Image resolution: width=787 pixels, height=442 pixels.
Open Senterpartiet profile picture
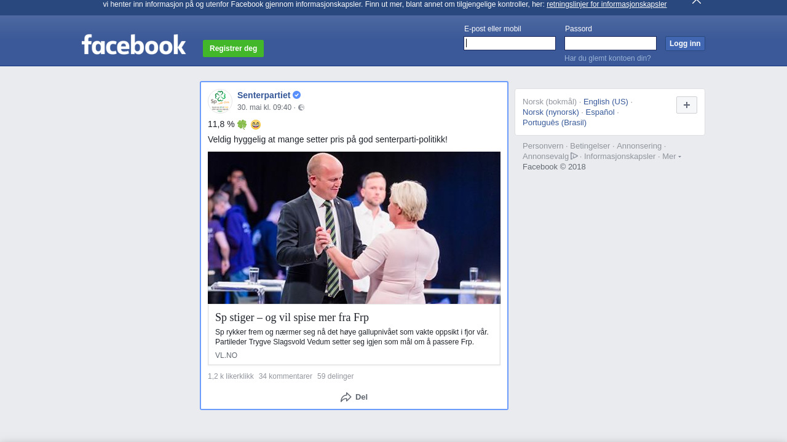pyautogui.click(x=219, y=101)
